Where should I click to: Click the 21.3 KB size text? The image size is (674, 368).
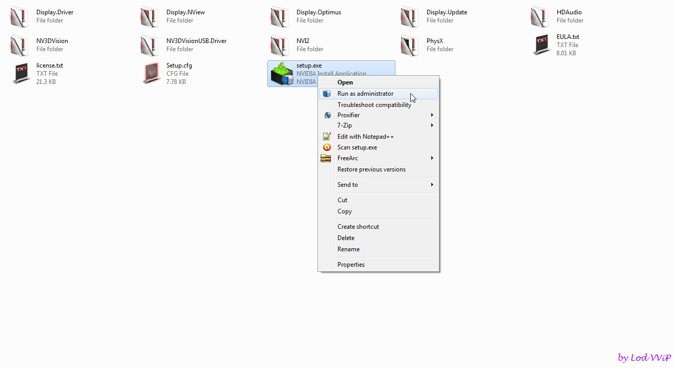click(46, 82)
